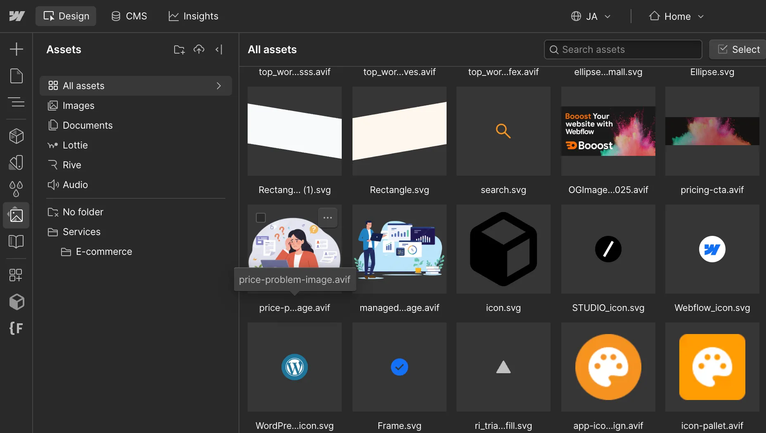
Task: Open the Pages panel
Action: point(17,76)
